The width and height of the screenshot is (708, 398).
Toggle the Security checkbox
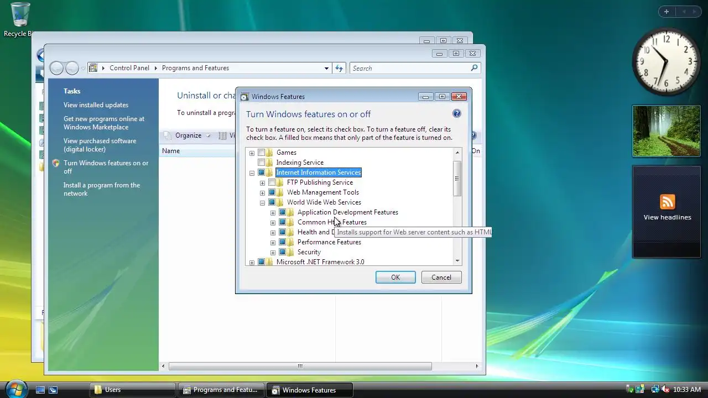282,252
